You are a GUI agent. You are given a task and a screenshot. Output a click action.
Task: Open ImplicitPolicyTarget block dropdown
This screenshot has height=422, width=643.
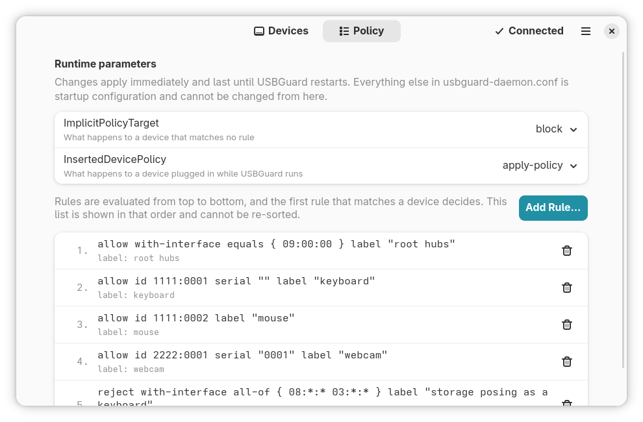pos(556,129)
